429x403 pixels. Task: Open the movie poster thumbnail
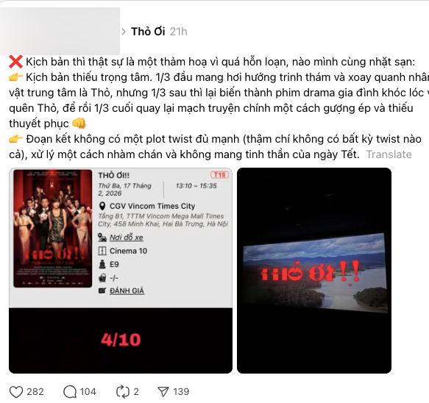point(53,229)
